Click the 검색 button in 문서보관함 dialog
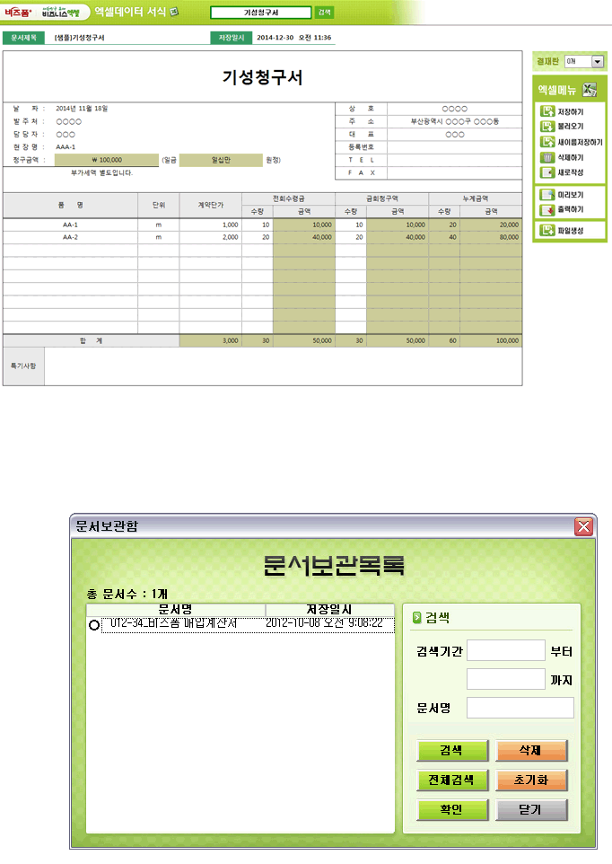This screenshot has height=864, width=612. 452,751
